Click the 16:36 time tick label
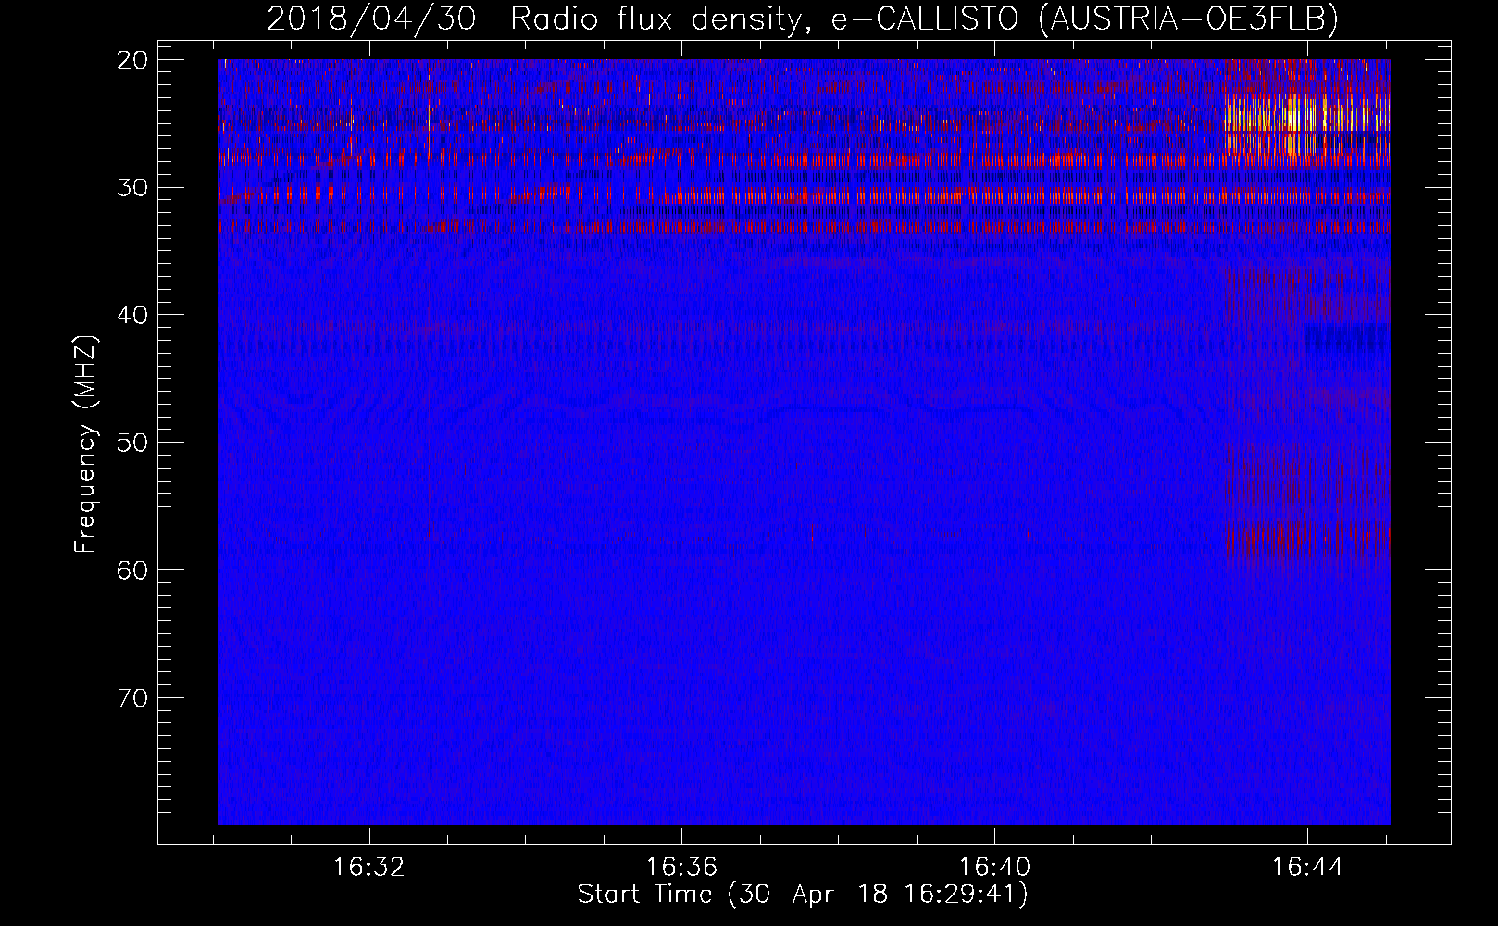 pos(682,868)
